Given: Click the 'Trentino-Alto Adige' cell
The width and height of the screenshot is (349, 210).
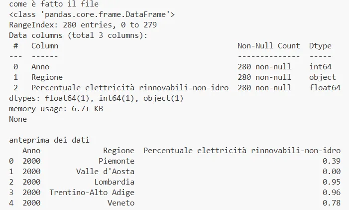Looking at the screenshot, I should 92,193.
